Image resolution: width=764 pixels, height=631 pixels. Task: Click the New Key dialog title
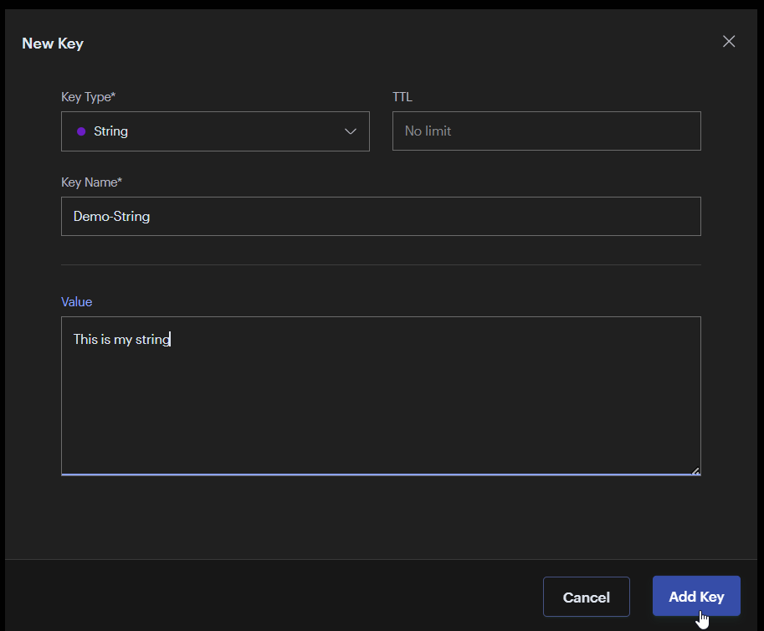pos(52,43)
